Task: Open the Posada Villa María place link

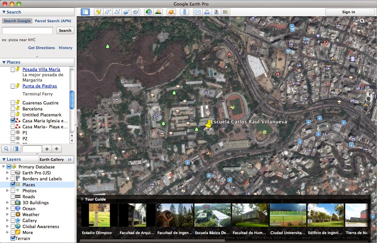Action: coord(41,69)
